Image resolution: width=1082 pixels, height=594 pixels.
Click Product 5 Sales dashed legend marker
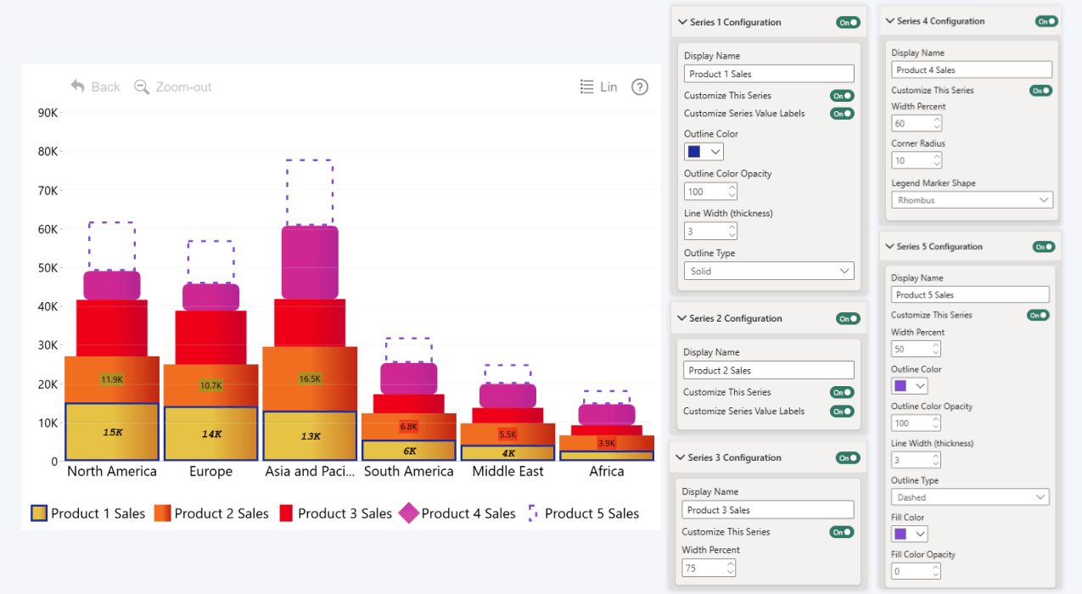tap(533, 513)
